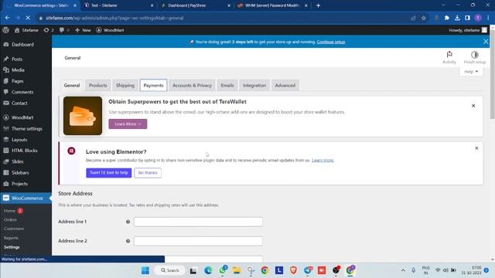Switch to the Dashboard | PayShree browser tab
This screenshot has width=495, height=278.
tap(195, 5)
